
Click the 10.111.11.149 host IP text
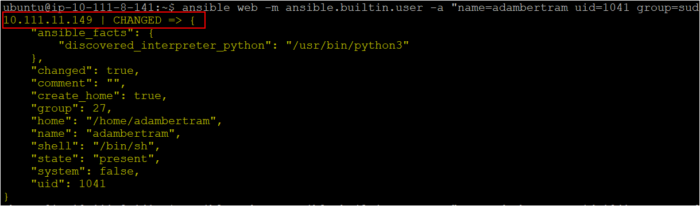pyautogui.click(x=45, y=20)
